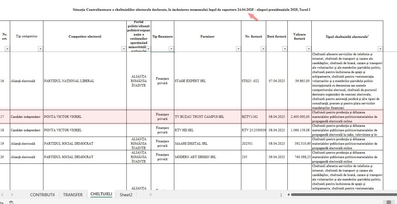Click the previous-sheet navigation arrow
The height and width of the screenshot is (204, 397).
point(3,195)
